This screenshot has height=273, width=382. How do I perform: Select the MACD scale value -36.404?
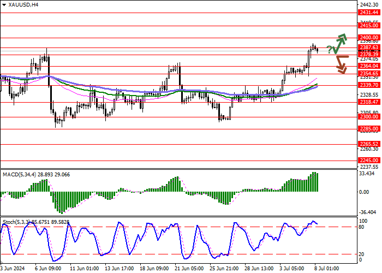368,212
